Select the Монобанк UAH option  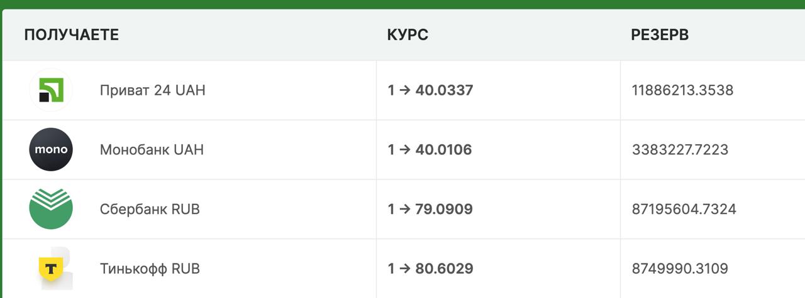pos(152,150)
